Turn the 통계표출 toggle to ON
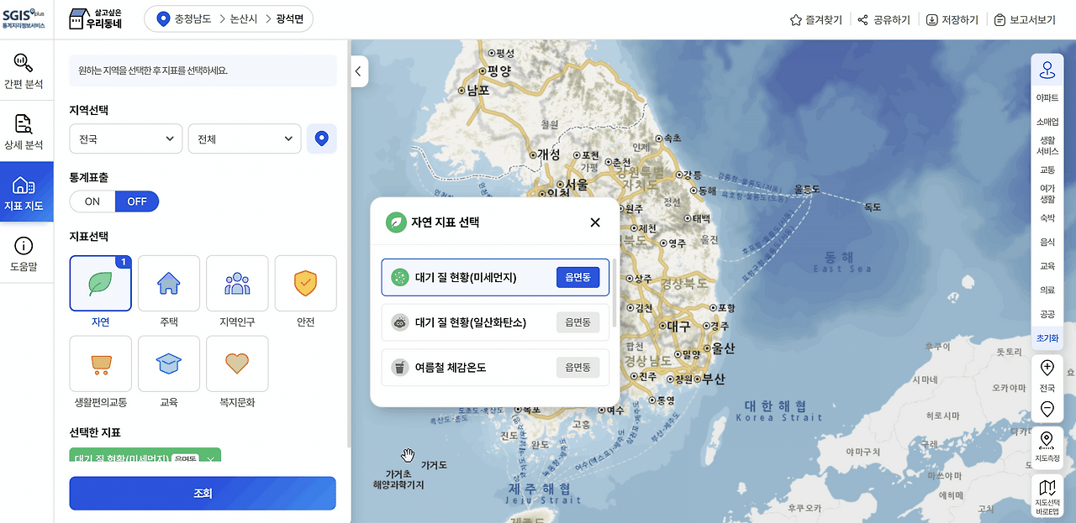The height and width of the screenshot is (523, 1076). point(91,201)
